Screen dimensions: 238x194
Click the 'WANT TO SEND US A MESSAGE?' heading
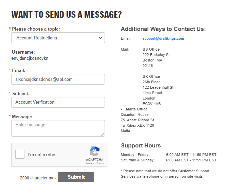point(67,15)
